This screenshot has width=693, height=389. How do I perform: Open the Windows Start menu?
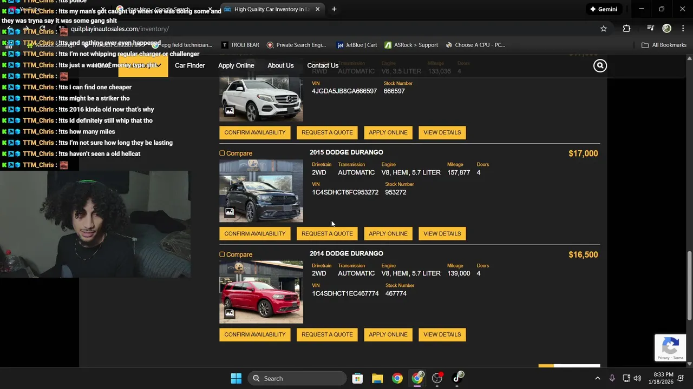tap(236, 378)
